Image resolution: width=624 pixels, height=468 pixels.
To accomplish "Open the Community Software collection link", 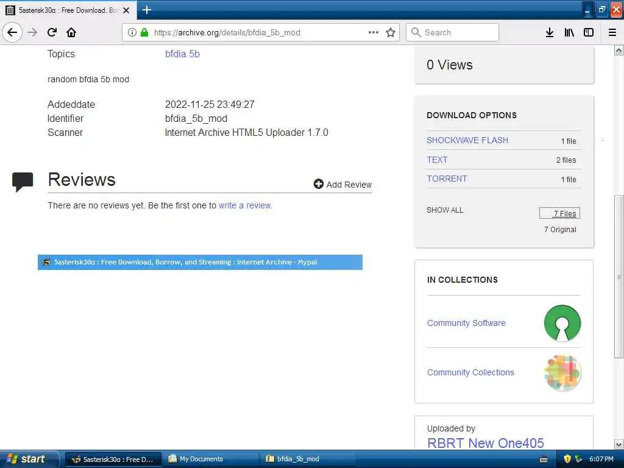I will click(x=466, y=323).
